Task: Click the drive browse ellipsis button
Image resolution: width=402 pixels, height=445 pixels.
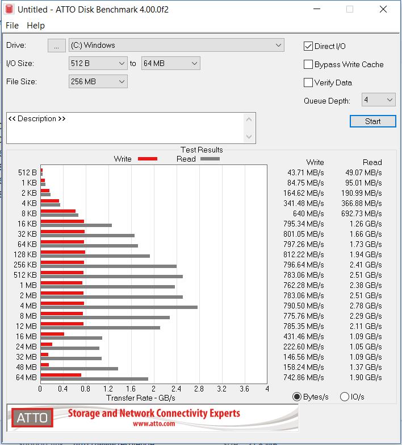Action: [x=56, y=46]
